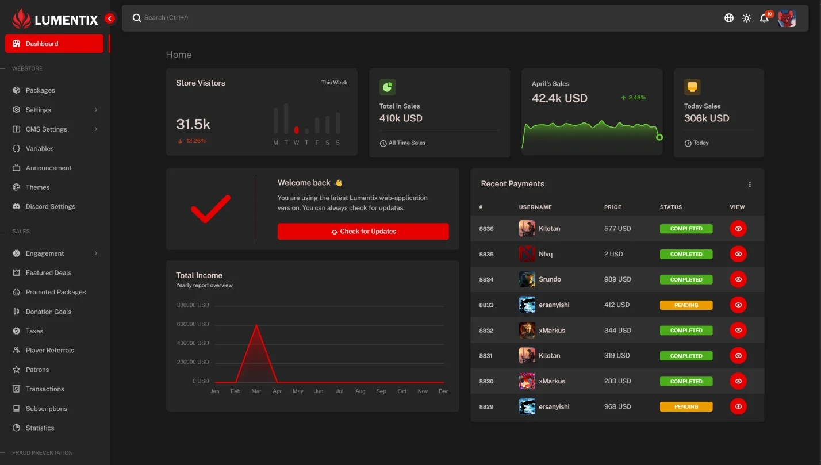Click the Home breadcrumb heading
The image size is (821, 465).
[x=179, y=55]
